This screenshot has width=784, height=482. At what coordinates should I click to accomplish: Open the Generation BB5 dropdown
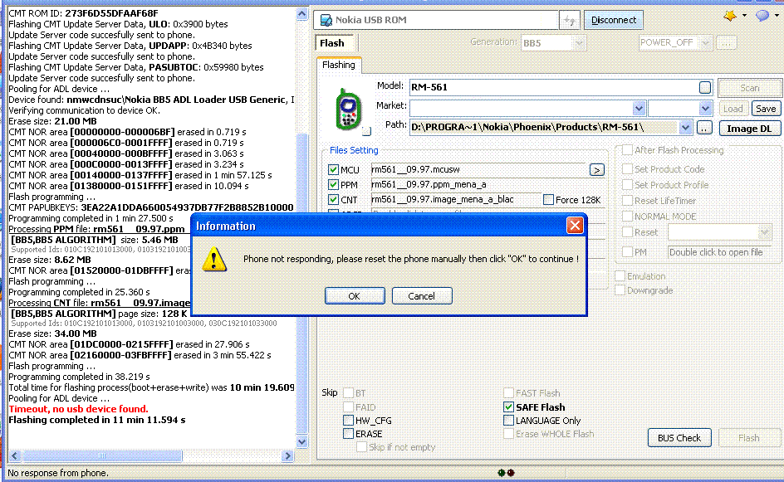coord(579,43)
